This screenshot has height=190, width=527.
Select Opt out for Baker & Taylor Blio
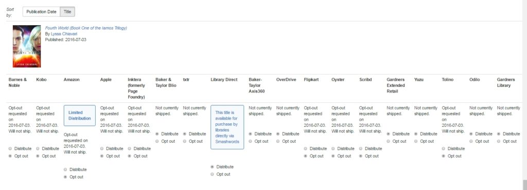(x=157, y=141)
